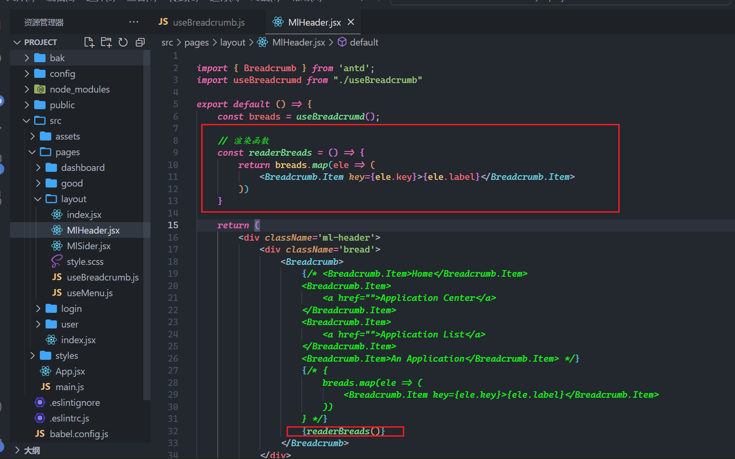Collapse the layout folder

point(38,199)
